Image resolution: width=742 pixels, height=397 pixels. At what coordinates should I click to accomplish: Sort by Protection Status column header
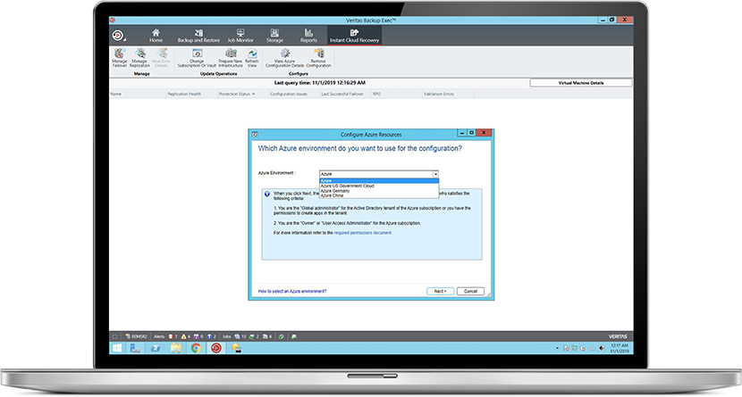(x=243, y=94)
